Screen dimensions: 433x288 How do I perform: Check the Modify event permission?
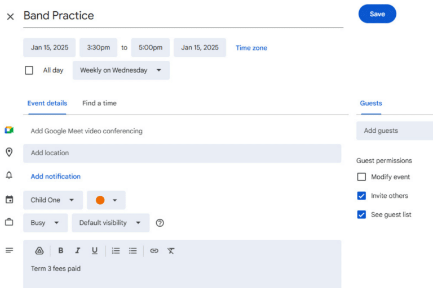tap(361, 177)
